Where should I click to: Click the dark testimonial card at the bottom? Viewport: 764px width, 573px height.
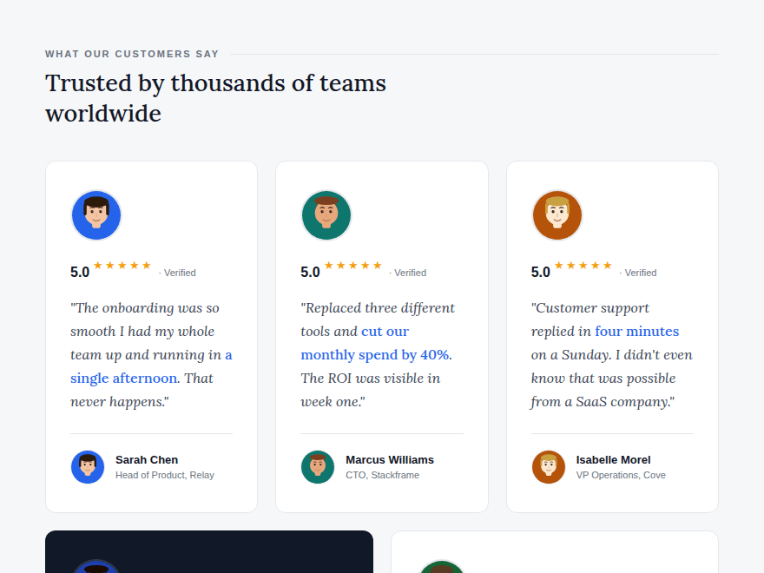click(209, 551)
